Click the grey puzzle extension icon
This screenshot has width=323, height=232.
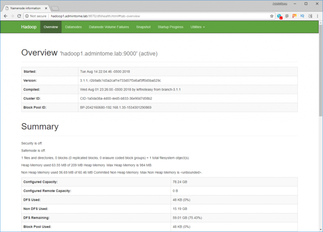[310, 16]
